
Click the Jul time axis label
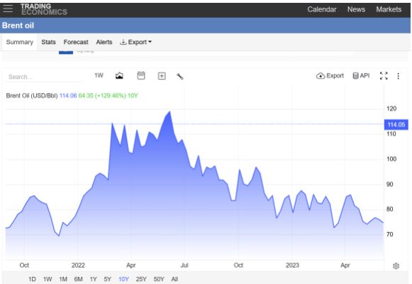point(184,265)
